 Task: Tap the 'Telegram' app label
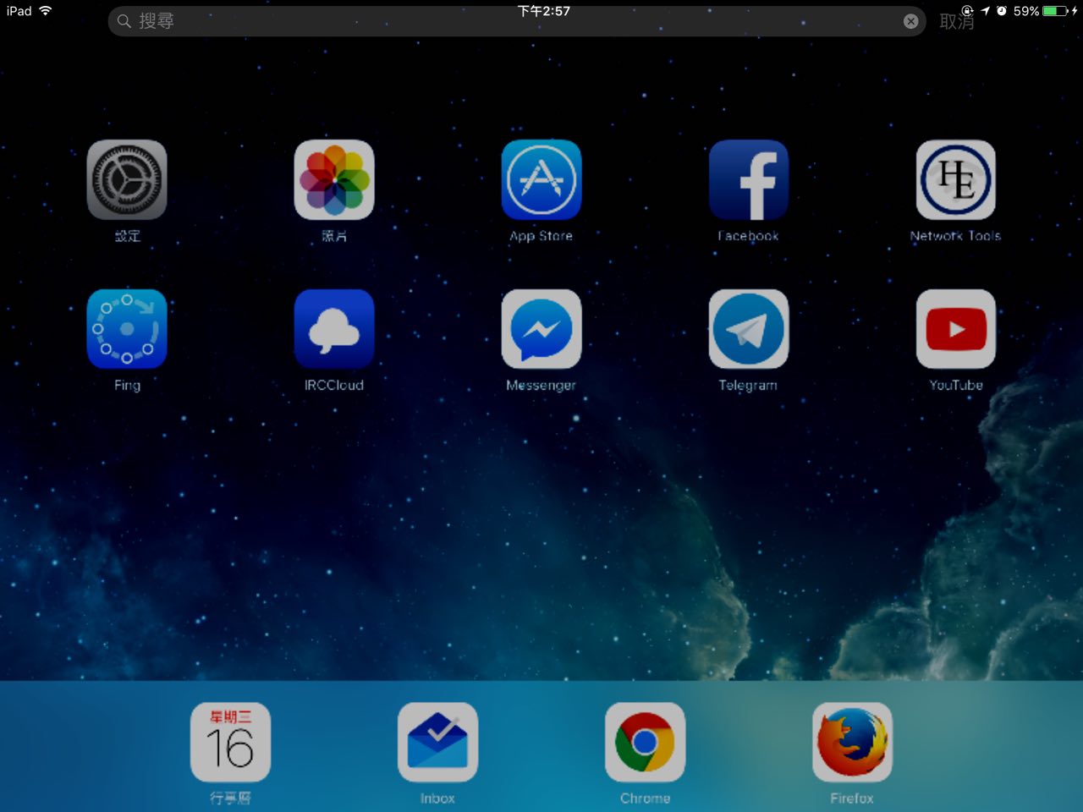pyautogui.click(x=748, y=385)
